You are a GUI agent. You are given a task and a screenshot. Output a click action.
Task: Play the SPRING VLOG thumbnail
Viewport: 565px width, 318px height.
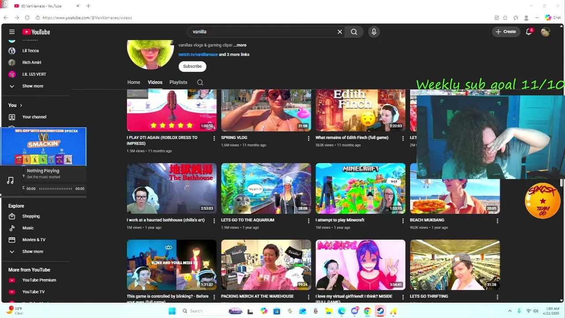click(x=266, y=110)
